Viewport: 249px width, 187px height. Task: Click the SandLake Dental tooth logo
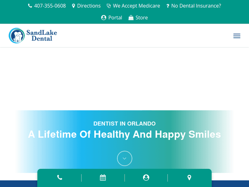tap(17, 36)
